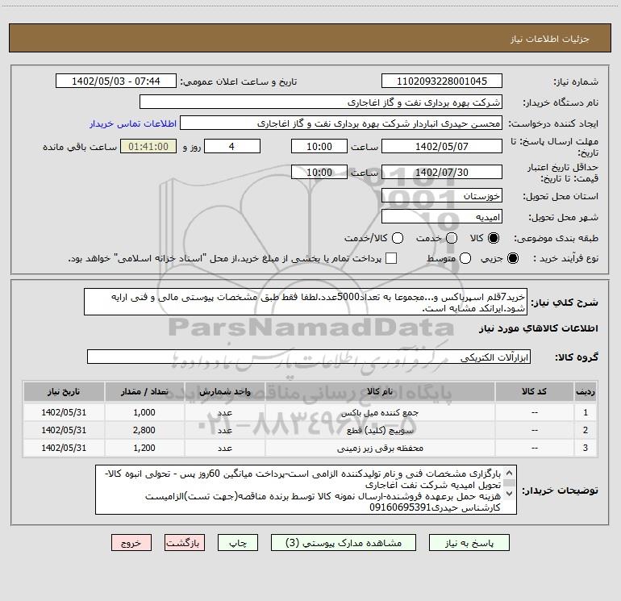Select the متوسط purchase type radio
The height and width of the screenshot is (601, 621).
coord(465,258)
